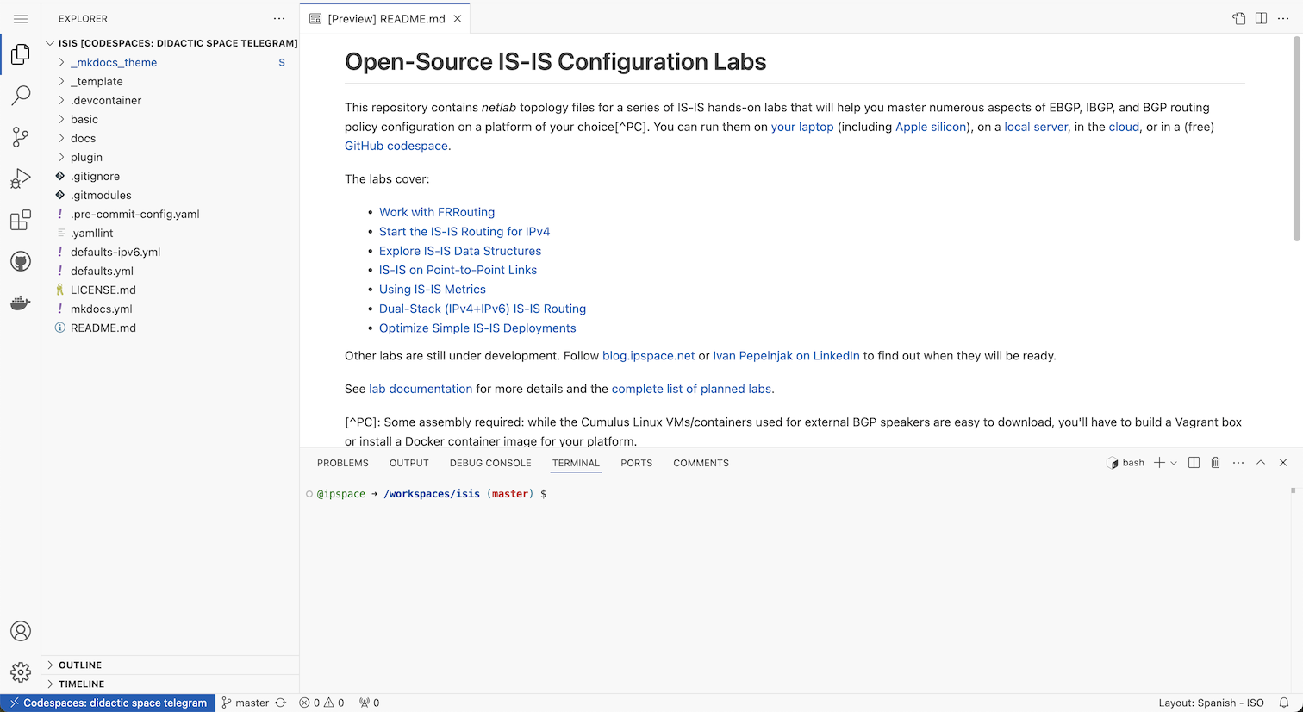This screenshot has width=1303, height=712.
Task: Click the Manage settings gear icon
Action: [21, 672]
